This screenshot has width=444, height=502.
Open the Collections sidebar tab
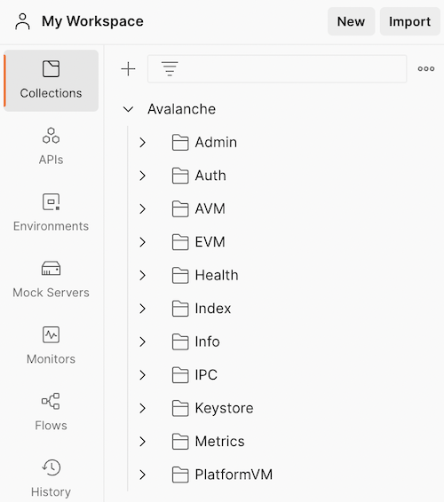pyautogui.click(x=51, y=81)
